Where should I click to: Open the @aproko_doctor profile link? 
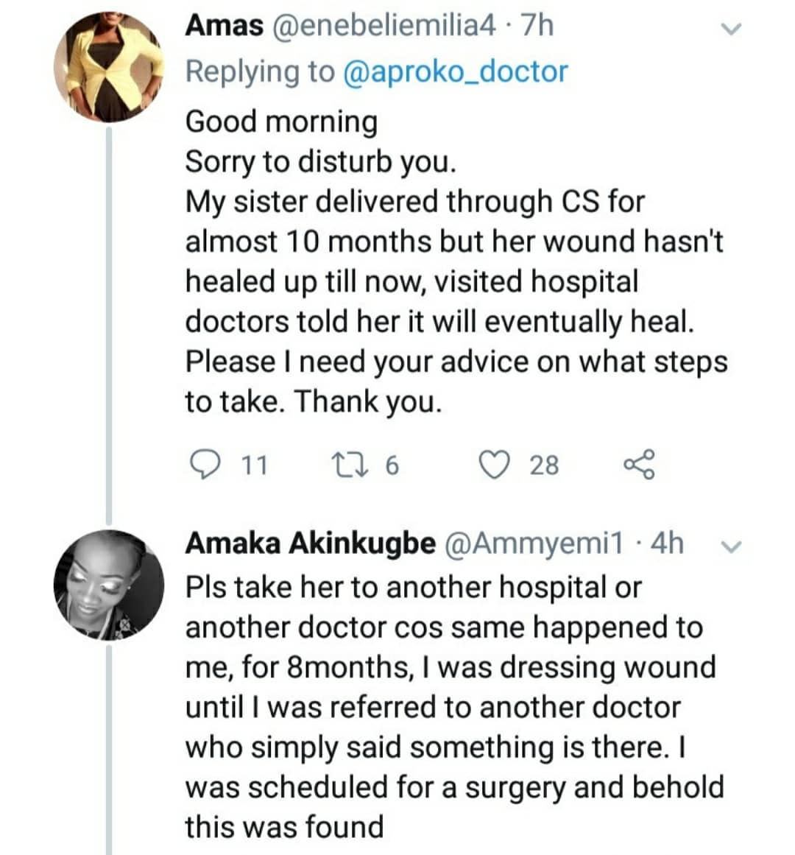[x=456, y=71]
